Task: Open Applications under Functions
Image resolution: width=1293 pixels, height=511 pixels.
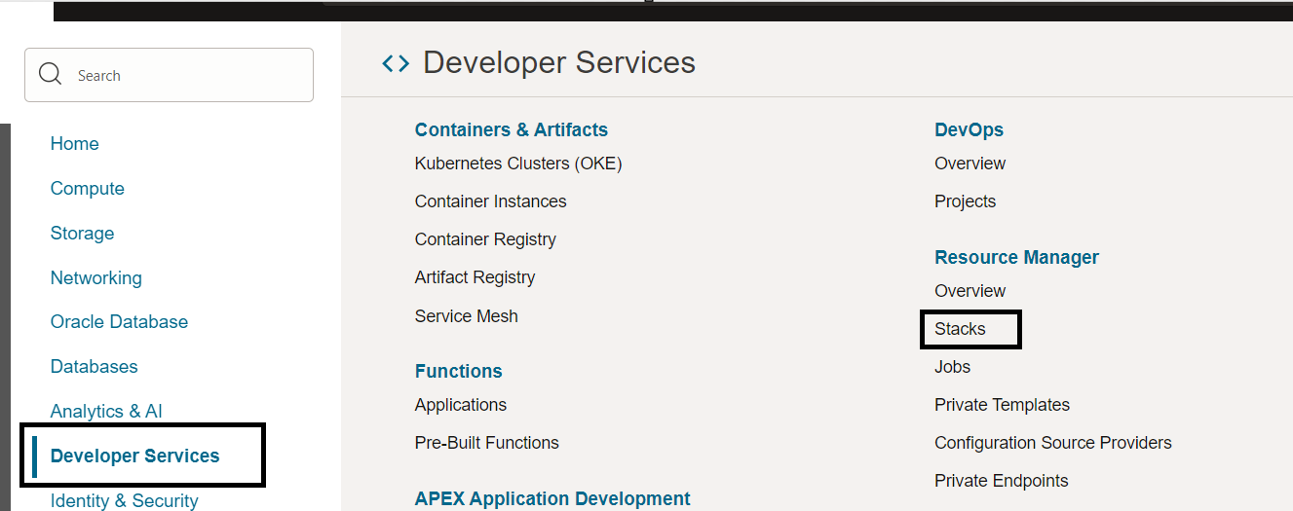Action: [x=461, y=405]
